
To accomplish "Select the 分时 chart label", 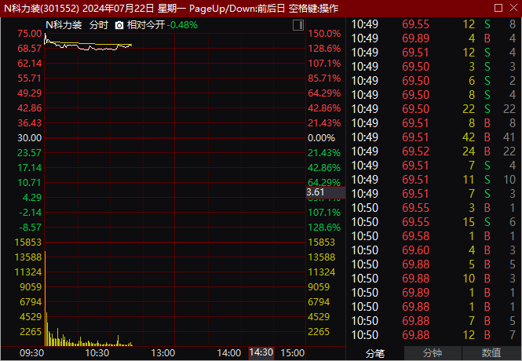I will (x=99, y=25).
